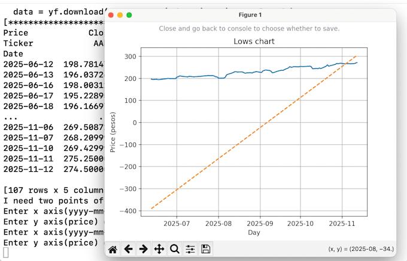Click the 2025-11-11 row in terminal
The width and height of the screenshot is (407, 261).
[x=54, y=159]
